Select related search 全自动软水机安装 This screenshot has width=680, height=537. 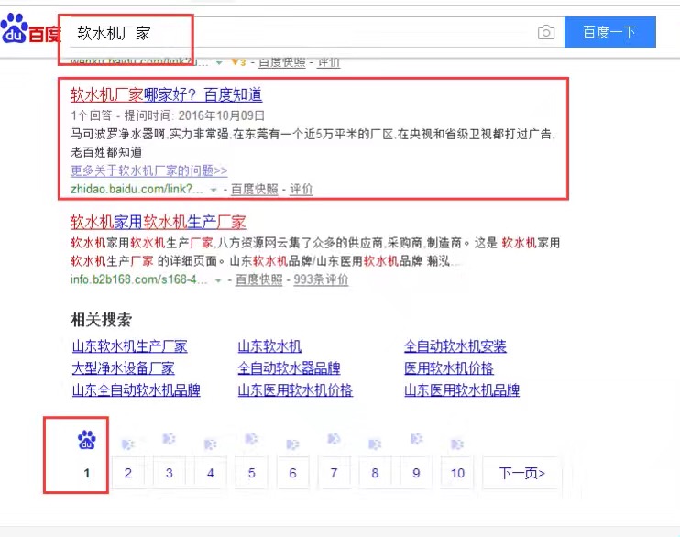point(455,346)
